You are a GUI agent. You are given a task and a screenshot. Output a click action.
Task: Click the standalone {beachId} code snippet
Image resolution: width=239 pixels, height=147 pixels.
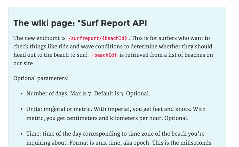pos(104,55)
